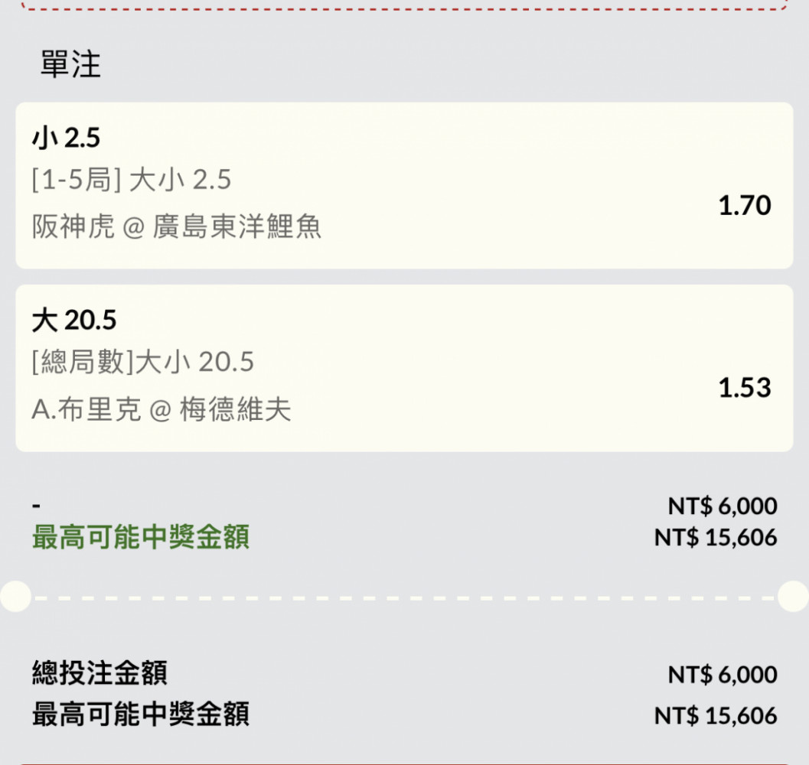Click the upper NT$ 15,606 payout amount
The image size is (809, 765).
pos(716,538)
